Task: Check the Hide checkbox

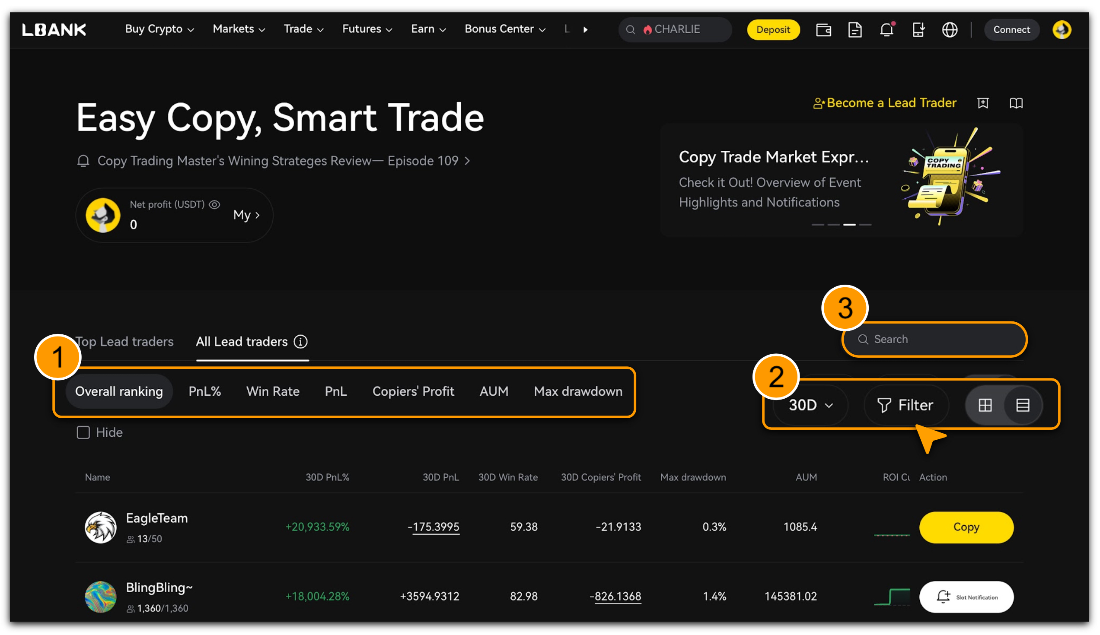Action: pos(83,432)
